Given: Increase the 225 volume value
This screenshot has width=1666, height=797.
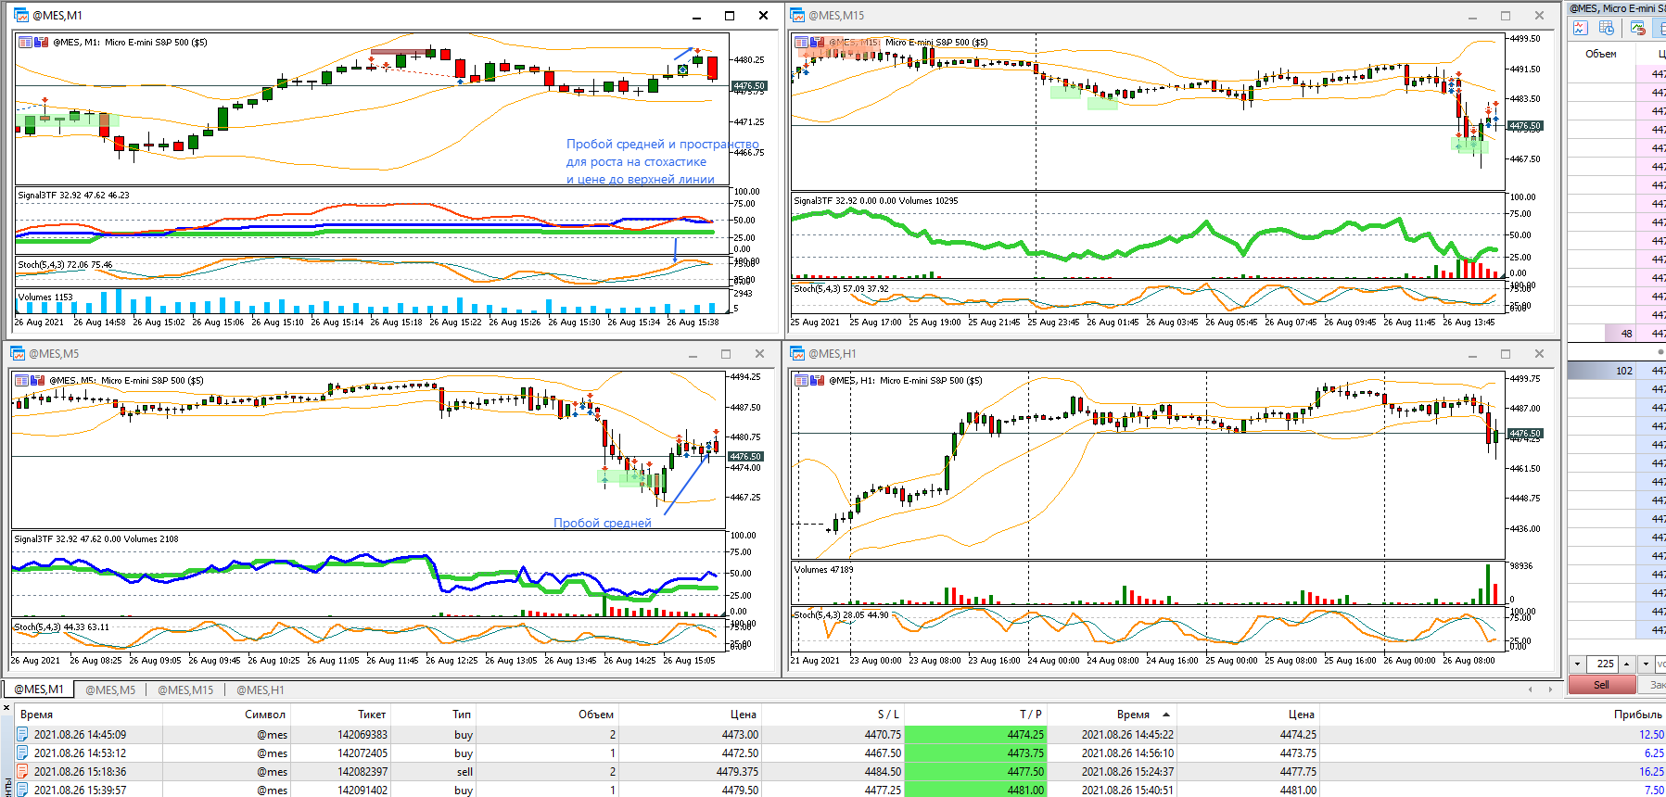Looking at the screenshot, I should pyautogui.click(x=1627, y=664).
